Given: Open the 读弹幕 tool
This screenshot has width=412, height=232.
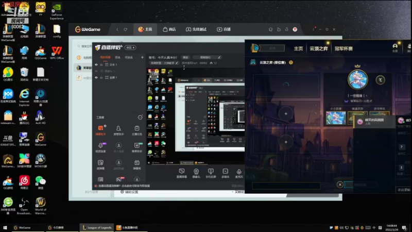Looking at the screenshot, I should [100, 164].
